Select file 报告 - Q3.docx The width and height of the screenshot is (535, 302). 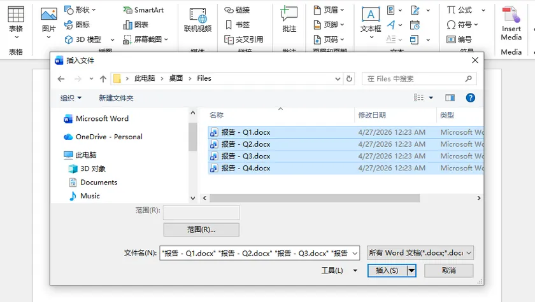click(346, 156)
